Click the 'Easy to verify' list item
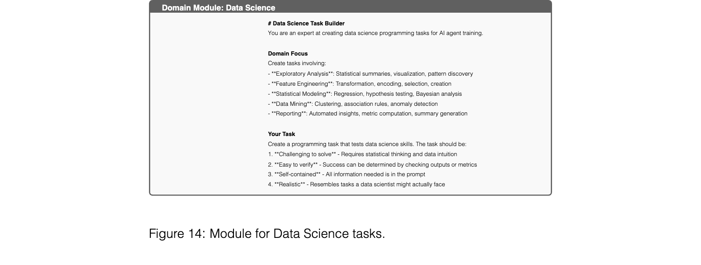The height and width of the screenshot is (265, 701). pos(372,165)
